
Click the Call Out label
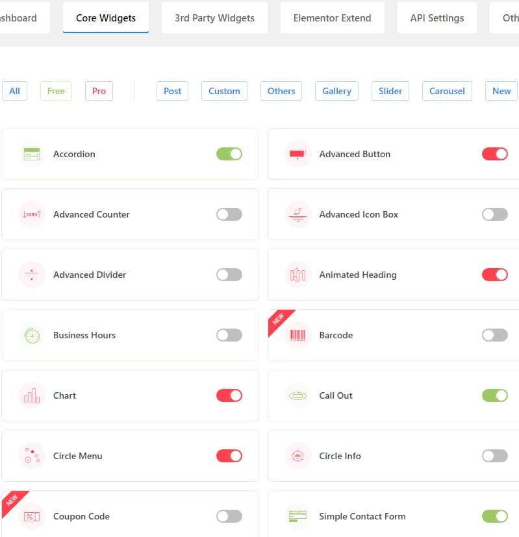(x=336, y=395)
